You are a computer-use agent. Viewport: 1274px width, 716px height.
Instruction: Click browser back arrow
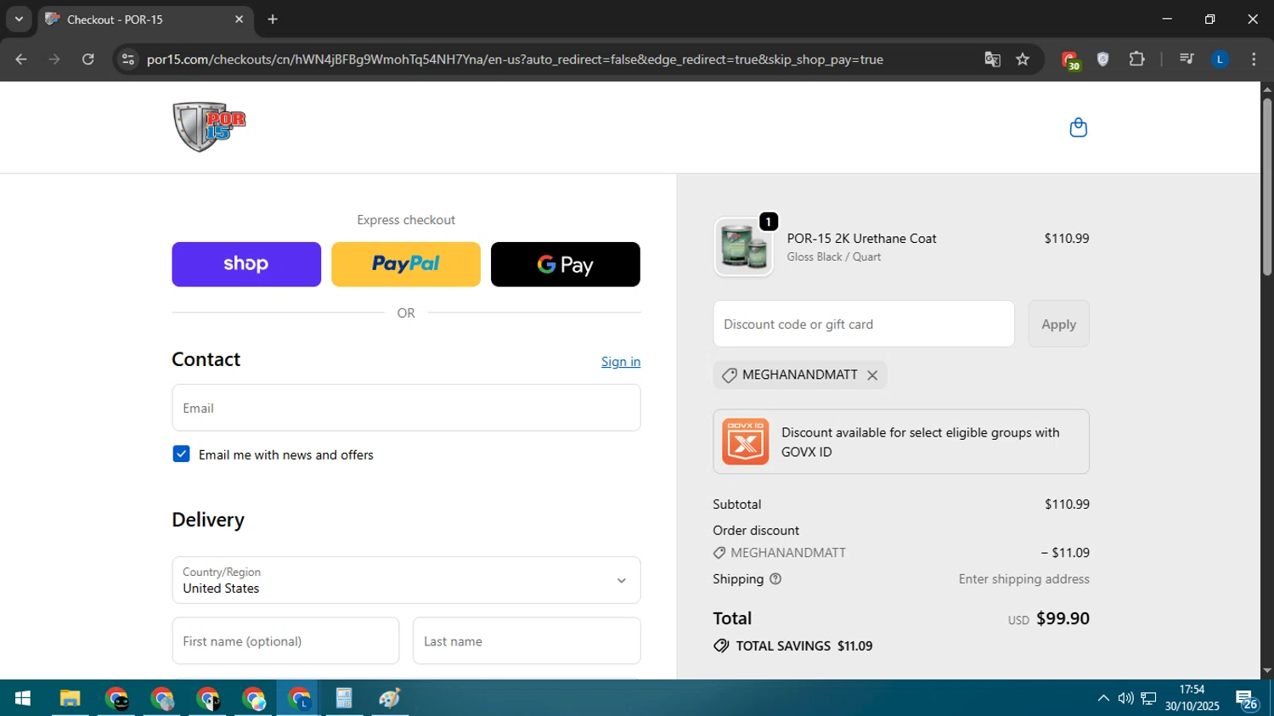(21, 59)
